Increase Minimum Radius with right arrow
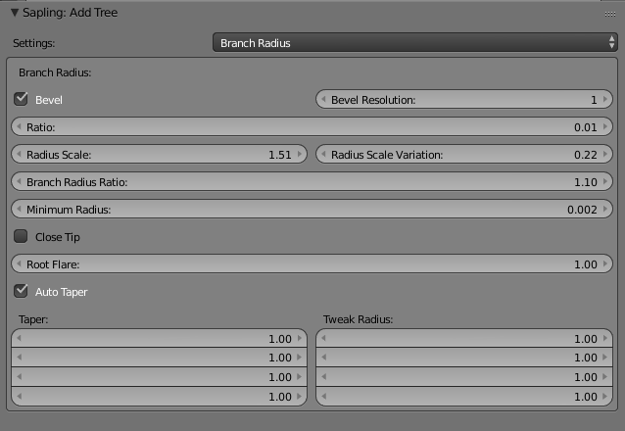Viewport: 625px width, 431px height. [x=605, y=210]
